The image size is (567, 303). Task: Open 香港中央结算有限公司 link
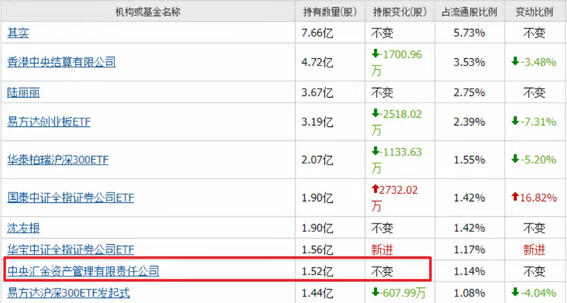[x=61, y=62]
